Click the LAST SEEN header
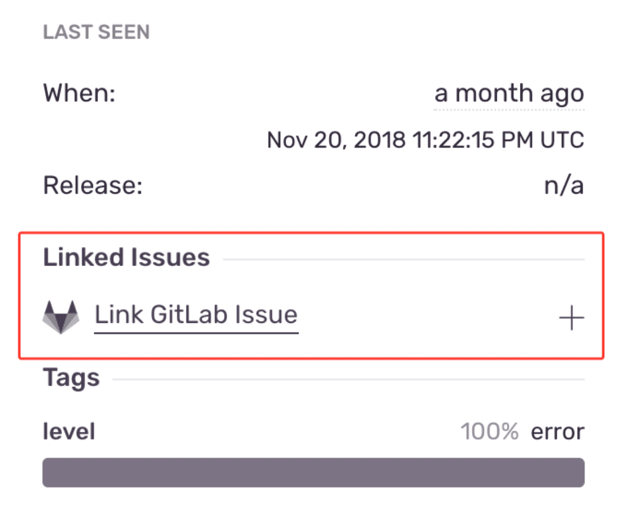 tap(96, 32)
